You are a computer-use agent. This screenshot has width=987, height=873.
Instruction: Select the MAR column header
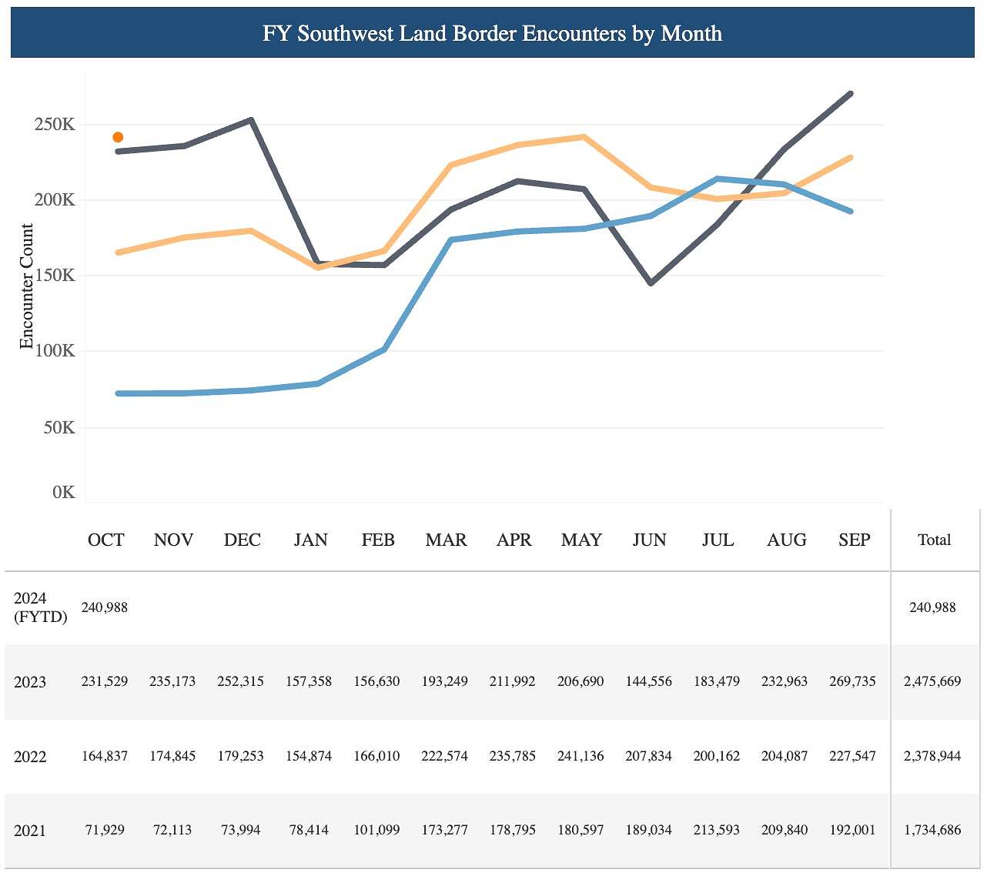tap(446, 540)
